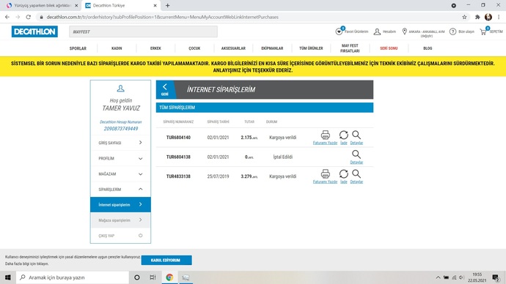Screen dimensions: 506x284
Task: Click order number TUR6804140
Action: [x=178, y=138]
